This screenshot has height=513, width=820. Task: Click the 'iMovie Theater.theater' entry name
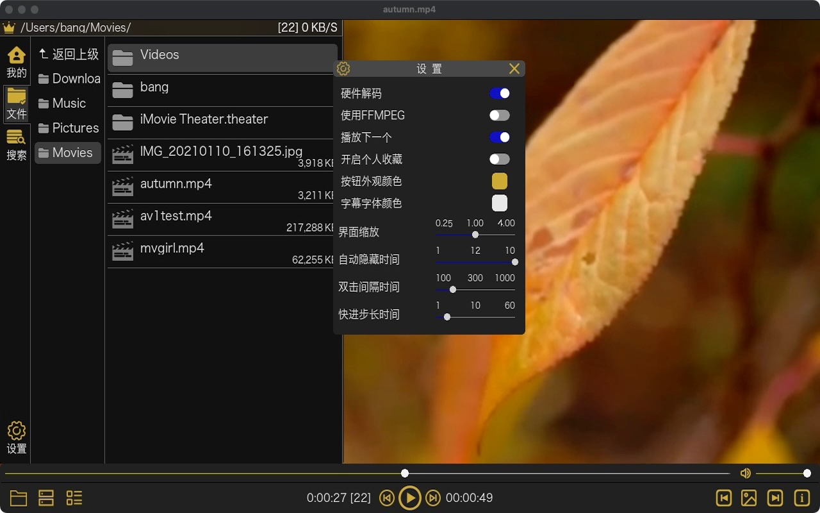[x=204, y=119]
